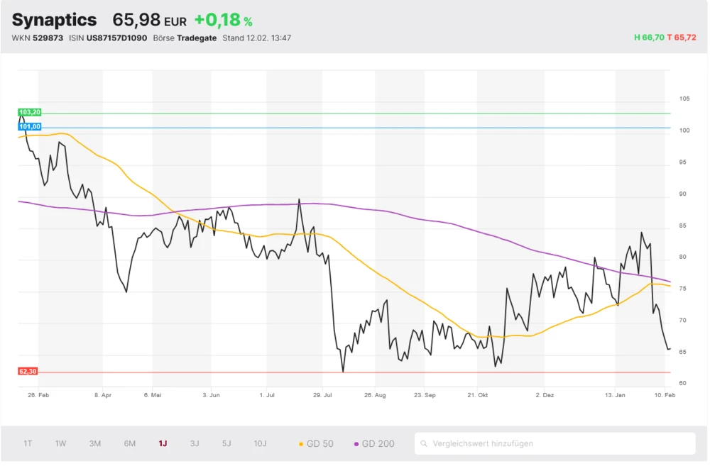Click the green 103,20 high marker
710x466 pixels.
pyautogui.click(x=30, y=112)
